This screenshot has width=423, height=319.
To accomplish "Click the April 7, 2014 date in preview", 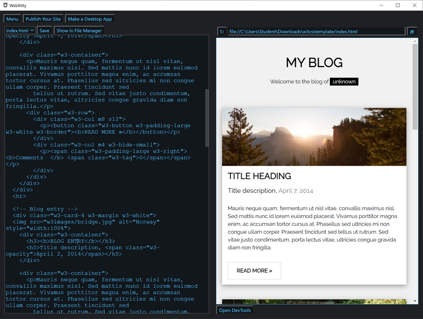I will click(x=295, y=191).
